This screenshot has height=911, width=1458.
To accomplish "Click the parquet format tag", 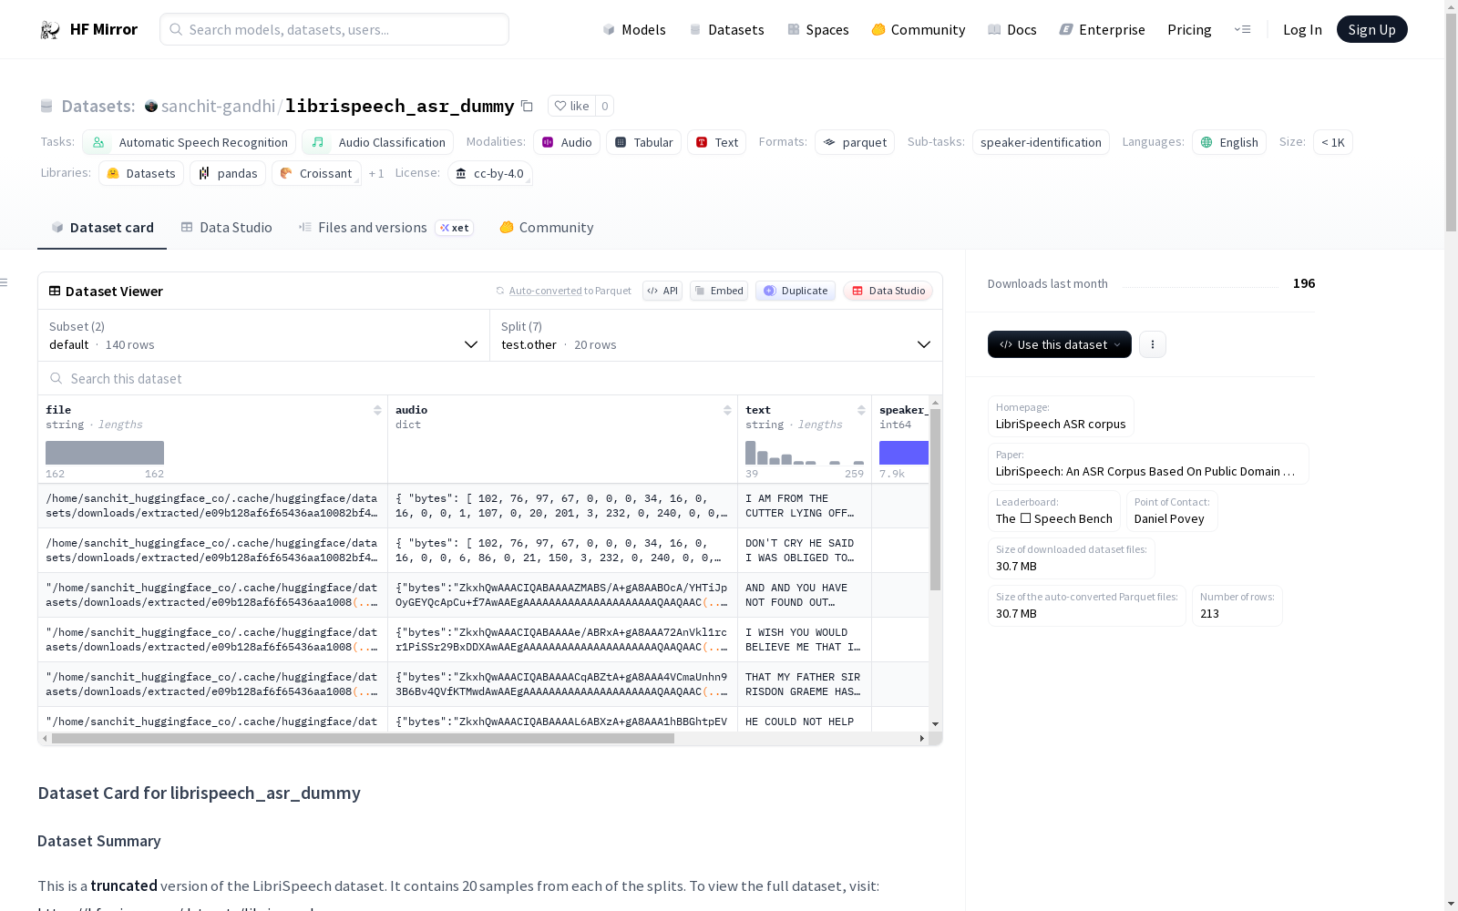I will coord(855,142).
